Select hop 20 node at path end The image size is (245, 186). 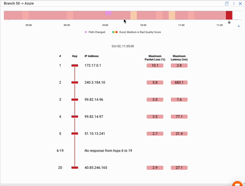(75, 168)
